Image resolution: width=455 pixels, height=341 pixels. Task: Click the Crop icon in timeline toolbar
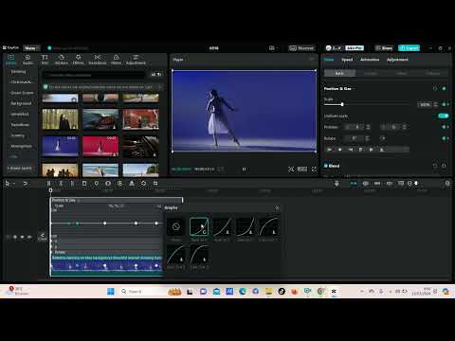(x=155, y=184)
